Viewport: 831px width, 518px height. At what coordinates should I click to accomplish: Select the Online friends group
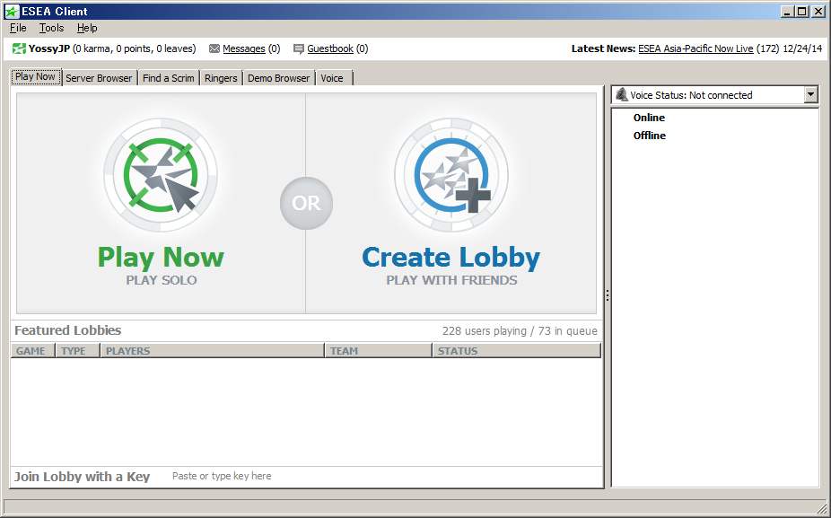pos(649,118)
